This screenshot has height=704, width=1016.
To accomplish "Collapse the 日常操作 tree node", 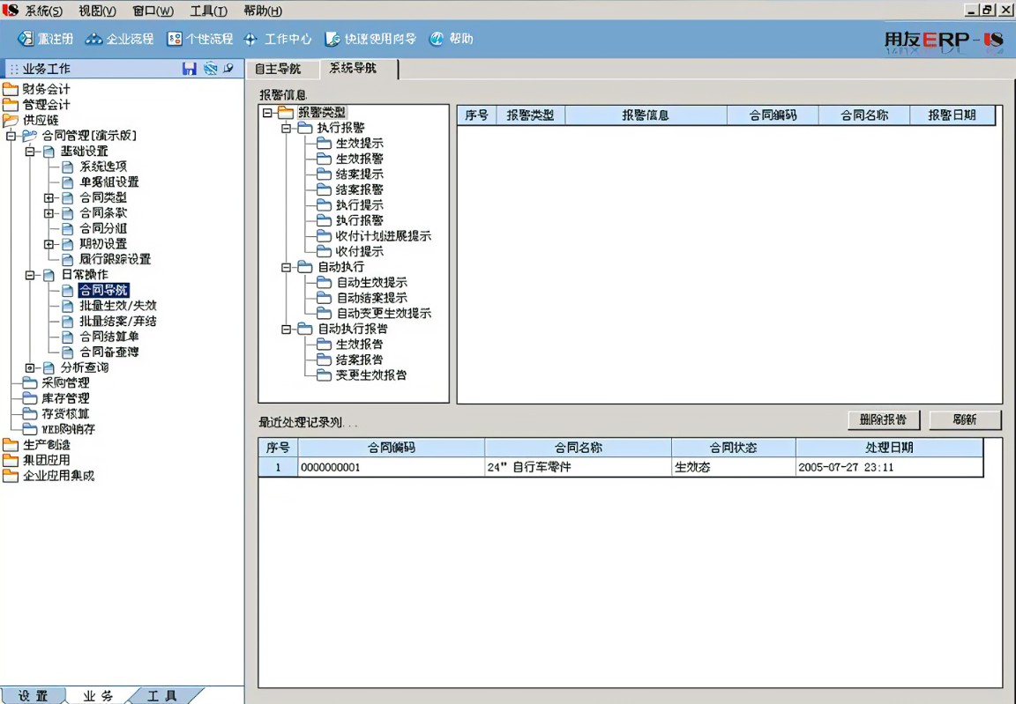I will pyautogui.click(x=30, y=275).
